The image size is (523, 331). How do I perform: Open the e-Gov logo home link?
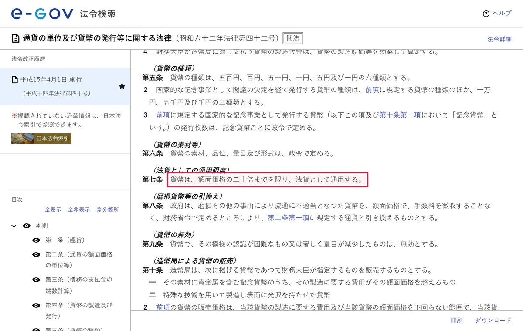point(42,14)
